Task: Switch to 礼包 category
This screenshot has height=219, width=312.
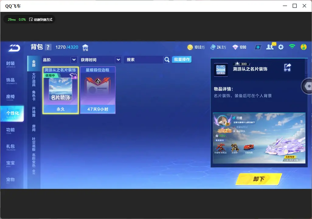Action: pos(11,147)
